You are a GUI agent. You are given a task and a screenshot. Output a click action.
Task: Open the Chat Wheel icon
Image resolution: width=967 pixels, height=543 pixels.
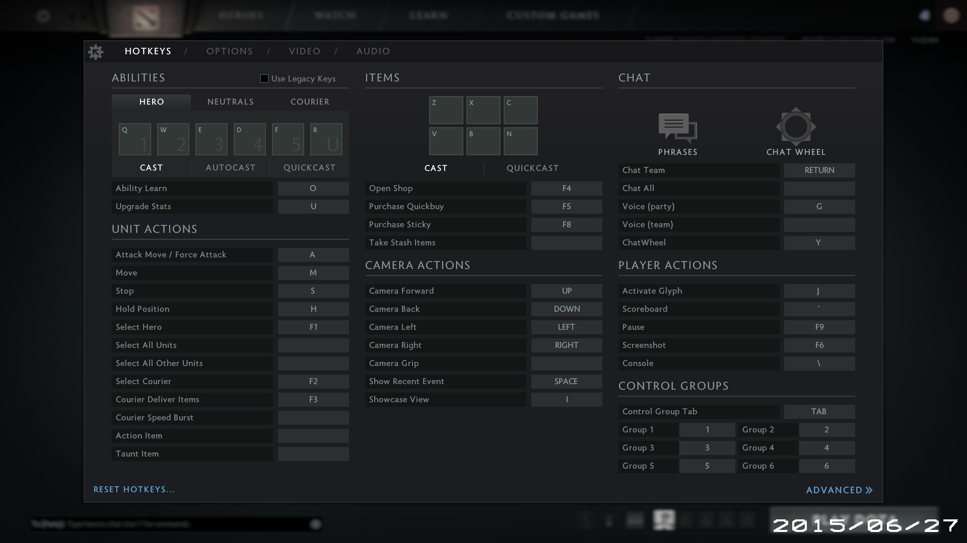pos(796,126)
